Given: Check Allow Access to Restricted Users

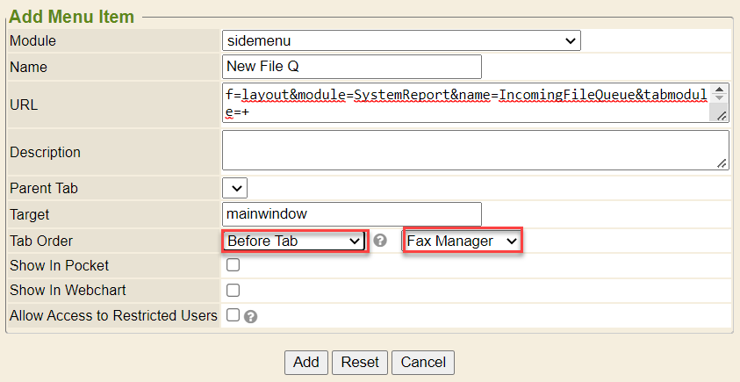Looking at the screenshot, I should click(x=233, y=314).
